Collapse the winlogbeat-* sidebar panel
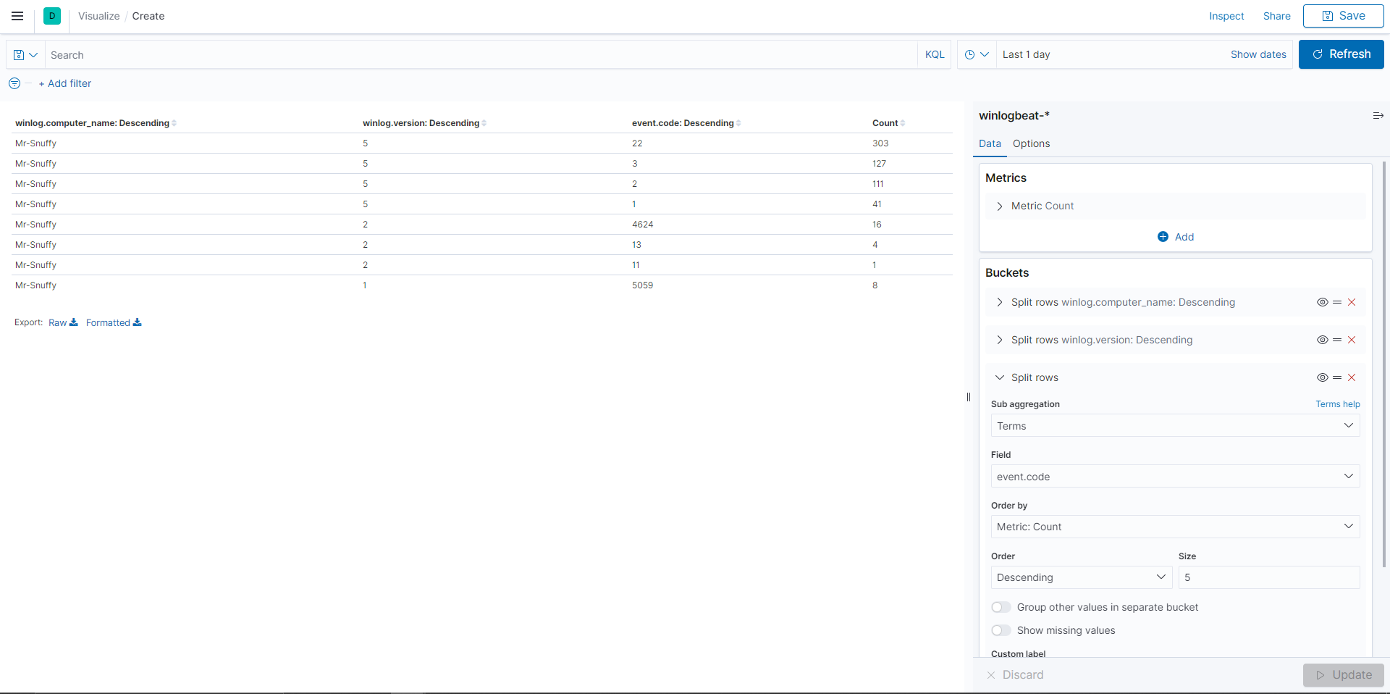Viewport: 1390px width, 694px height. coord(1378,115)
